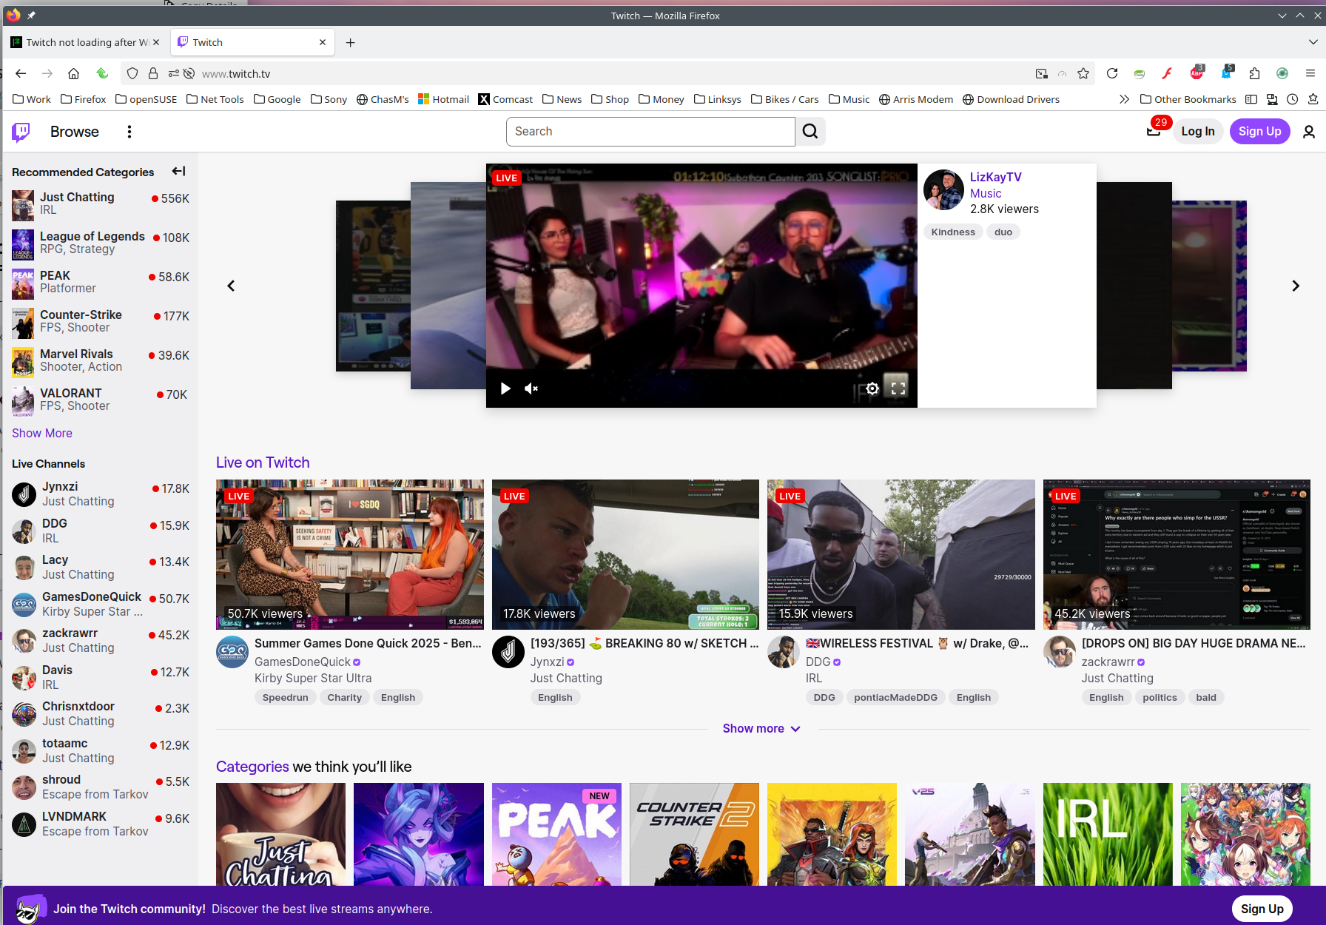
Task: Open Lacy live channel in sidebar
Action: click(x=101, y=568)
